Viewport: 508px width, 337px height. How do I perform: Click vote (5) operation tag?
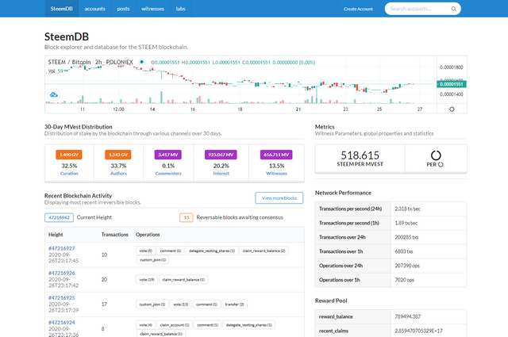point(145,251)
